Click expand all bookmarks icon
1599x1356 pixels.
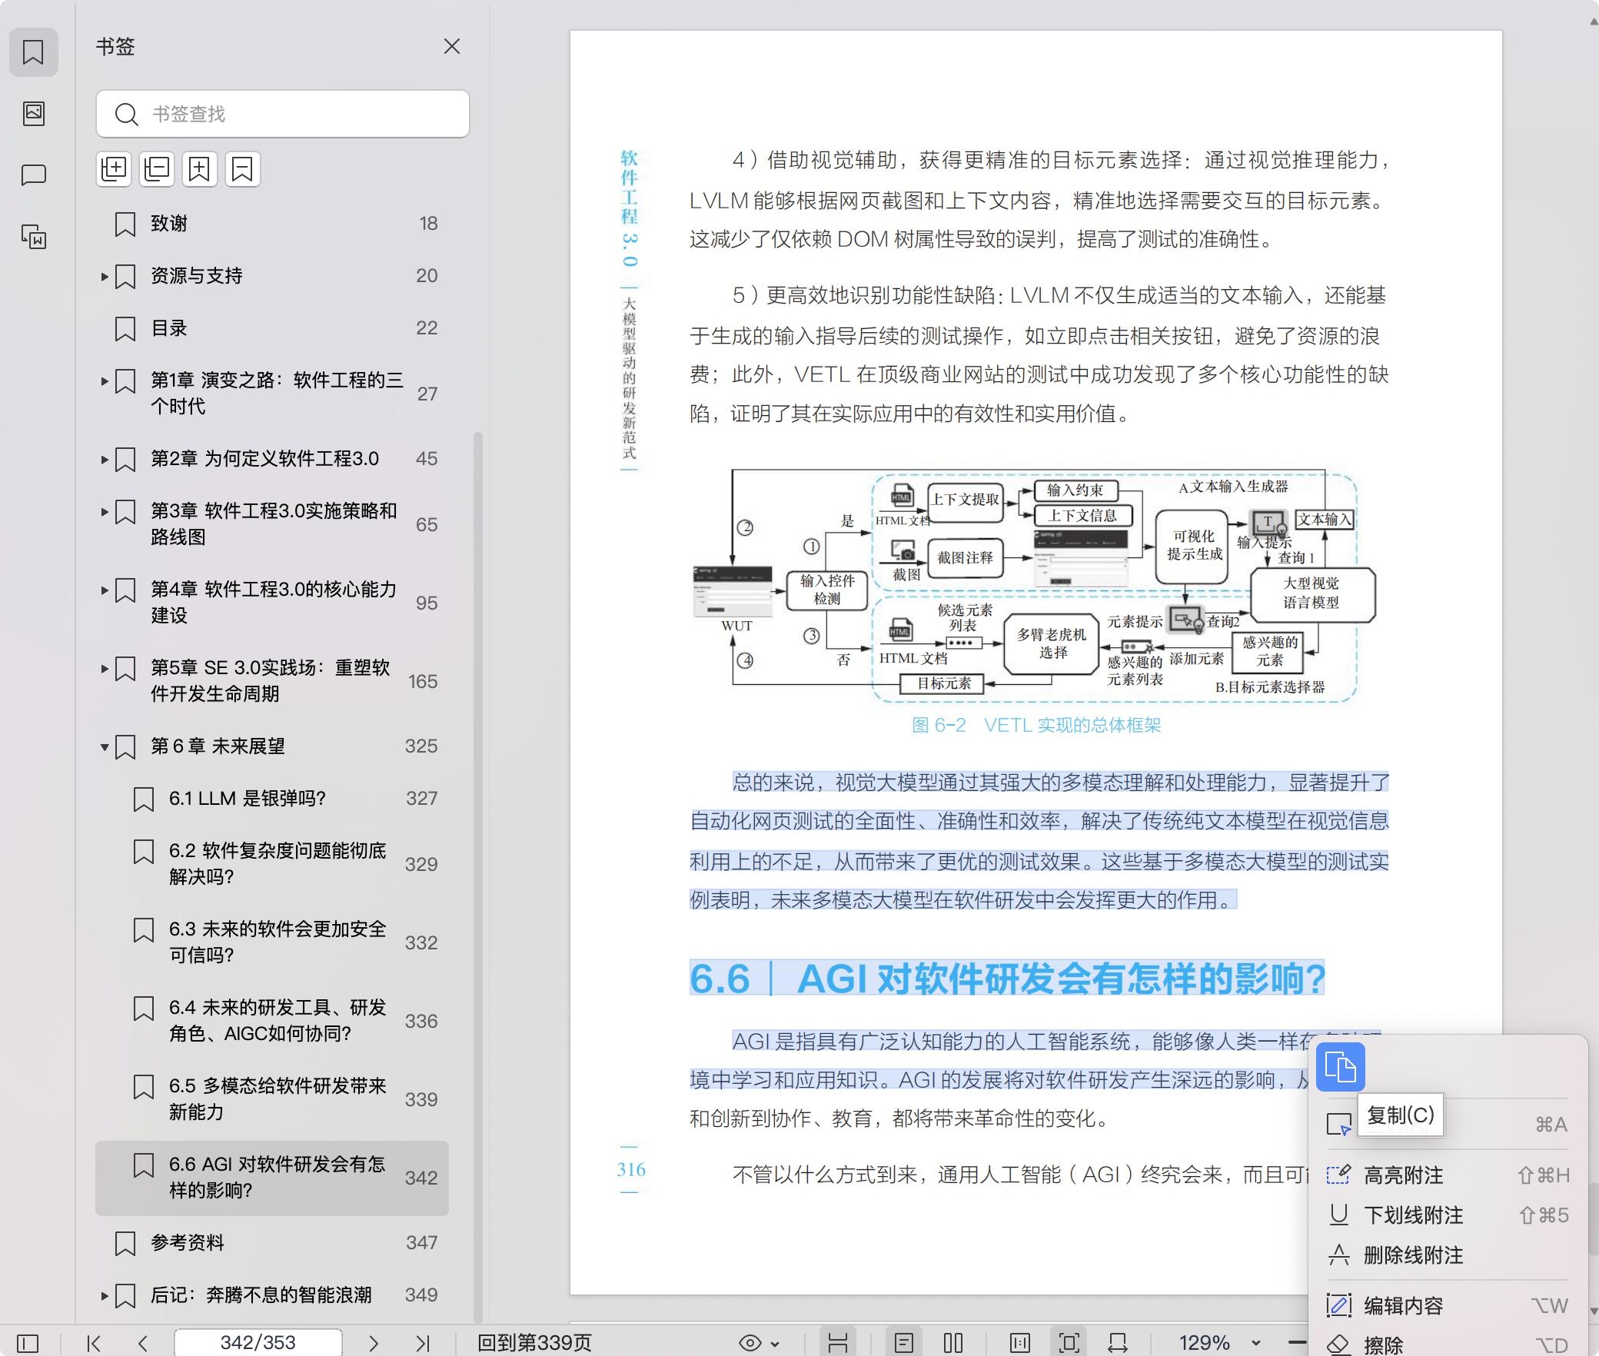point(114,169)
